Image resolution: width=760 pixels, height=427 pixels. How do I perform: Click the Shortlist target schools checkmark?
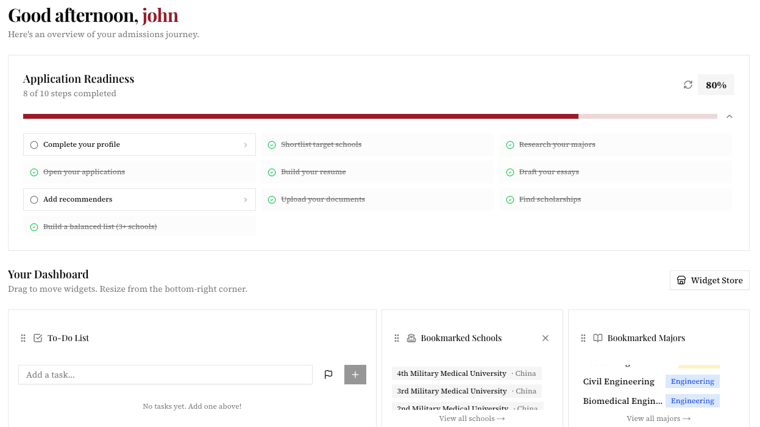pos(272,145)
